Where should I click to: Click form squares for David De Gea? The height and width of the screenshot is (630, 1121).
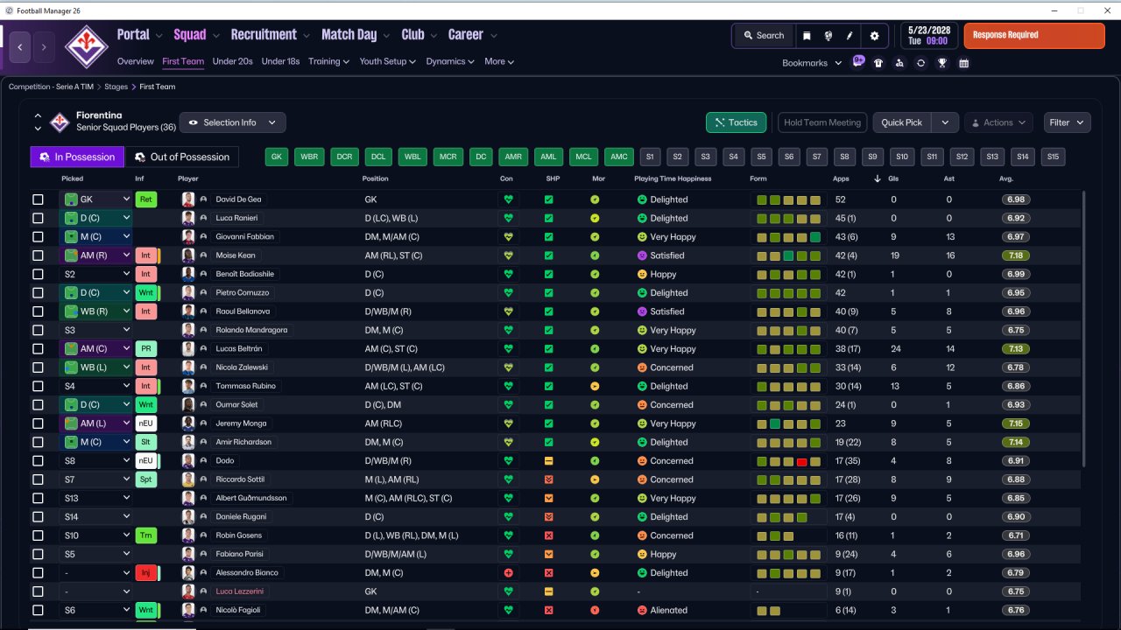[789, 199]
